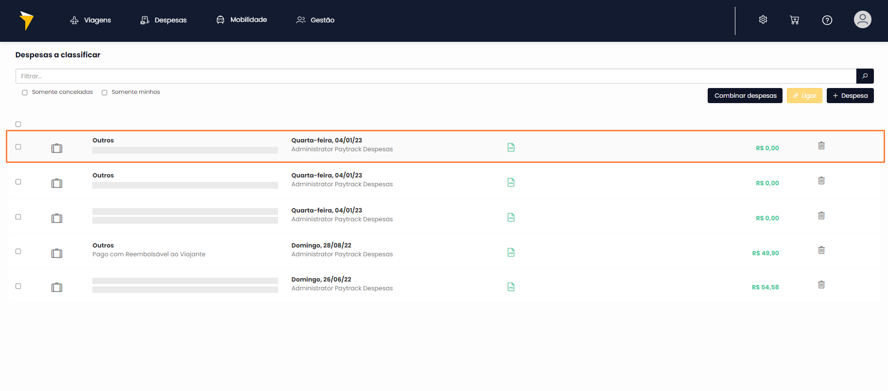Click 'Pago com Reembolsável ao Viajante' text

(149, 254)
